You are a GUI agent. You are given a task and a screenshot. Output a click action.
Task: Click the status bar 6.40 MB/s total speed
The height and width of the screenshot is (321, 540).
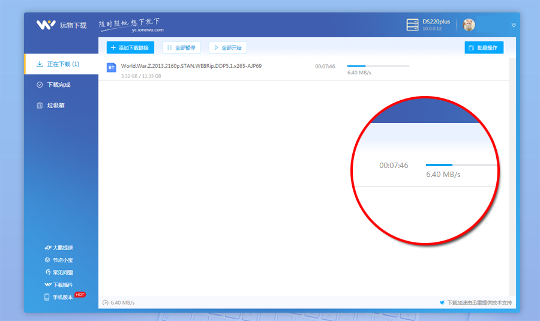point(122,303)
